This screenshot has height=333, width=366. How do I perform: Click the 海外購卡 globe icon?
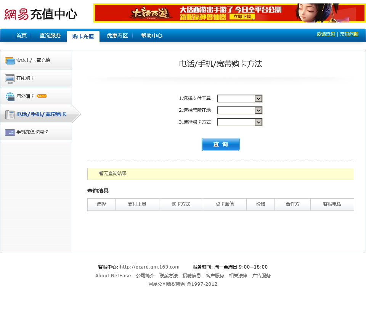10,97
